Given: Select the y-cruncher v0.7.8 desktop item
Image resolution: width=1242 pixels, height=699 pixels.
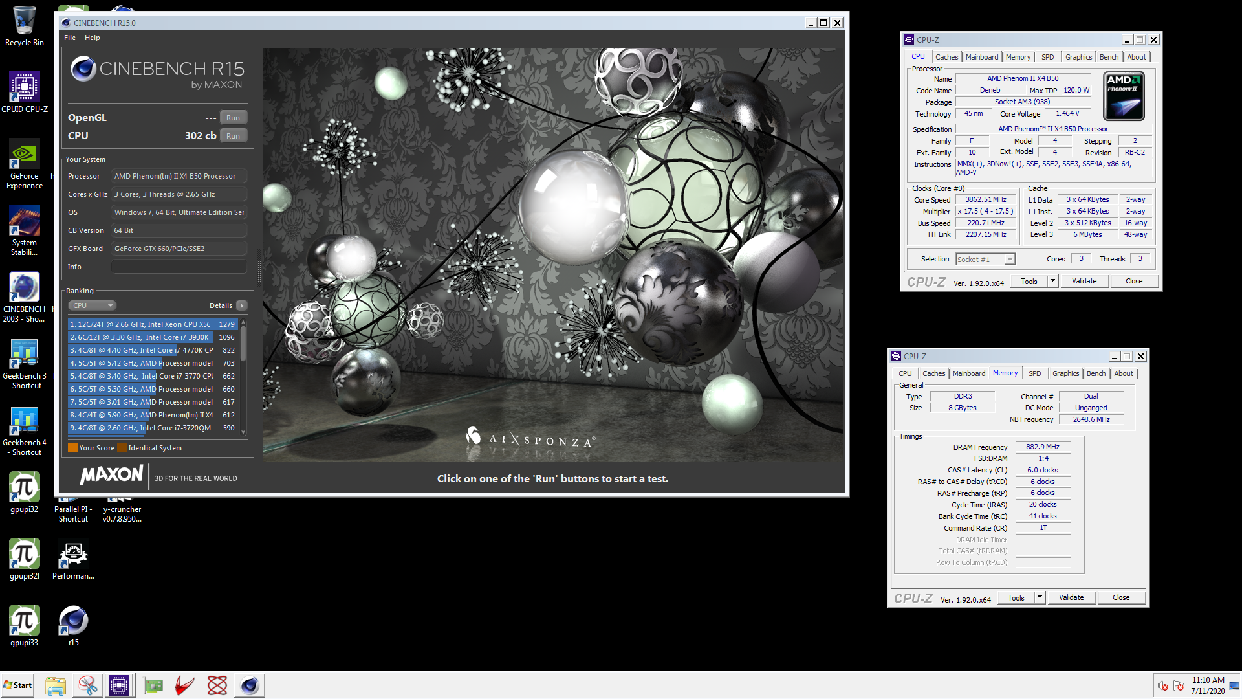Looking at the screenshot, I should click(x=122, y=514).
